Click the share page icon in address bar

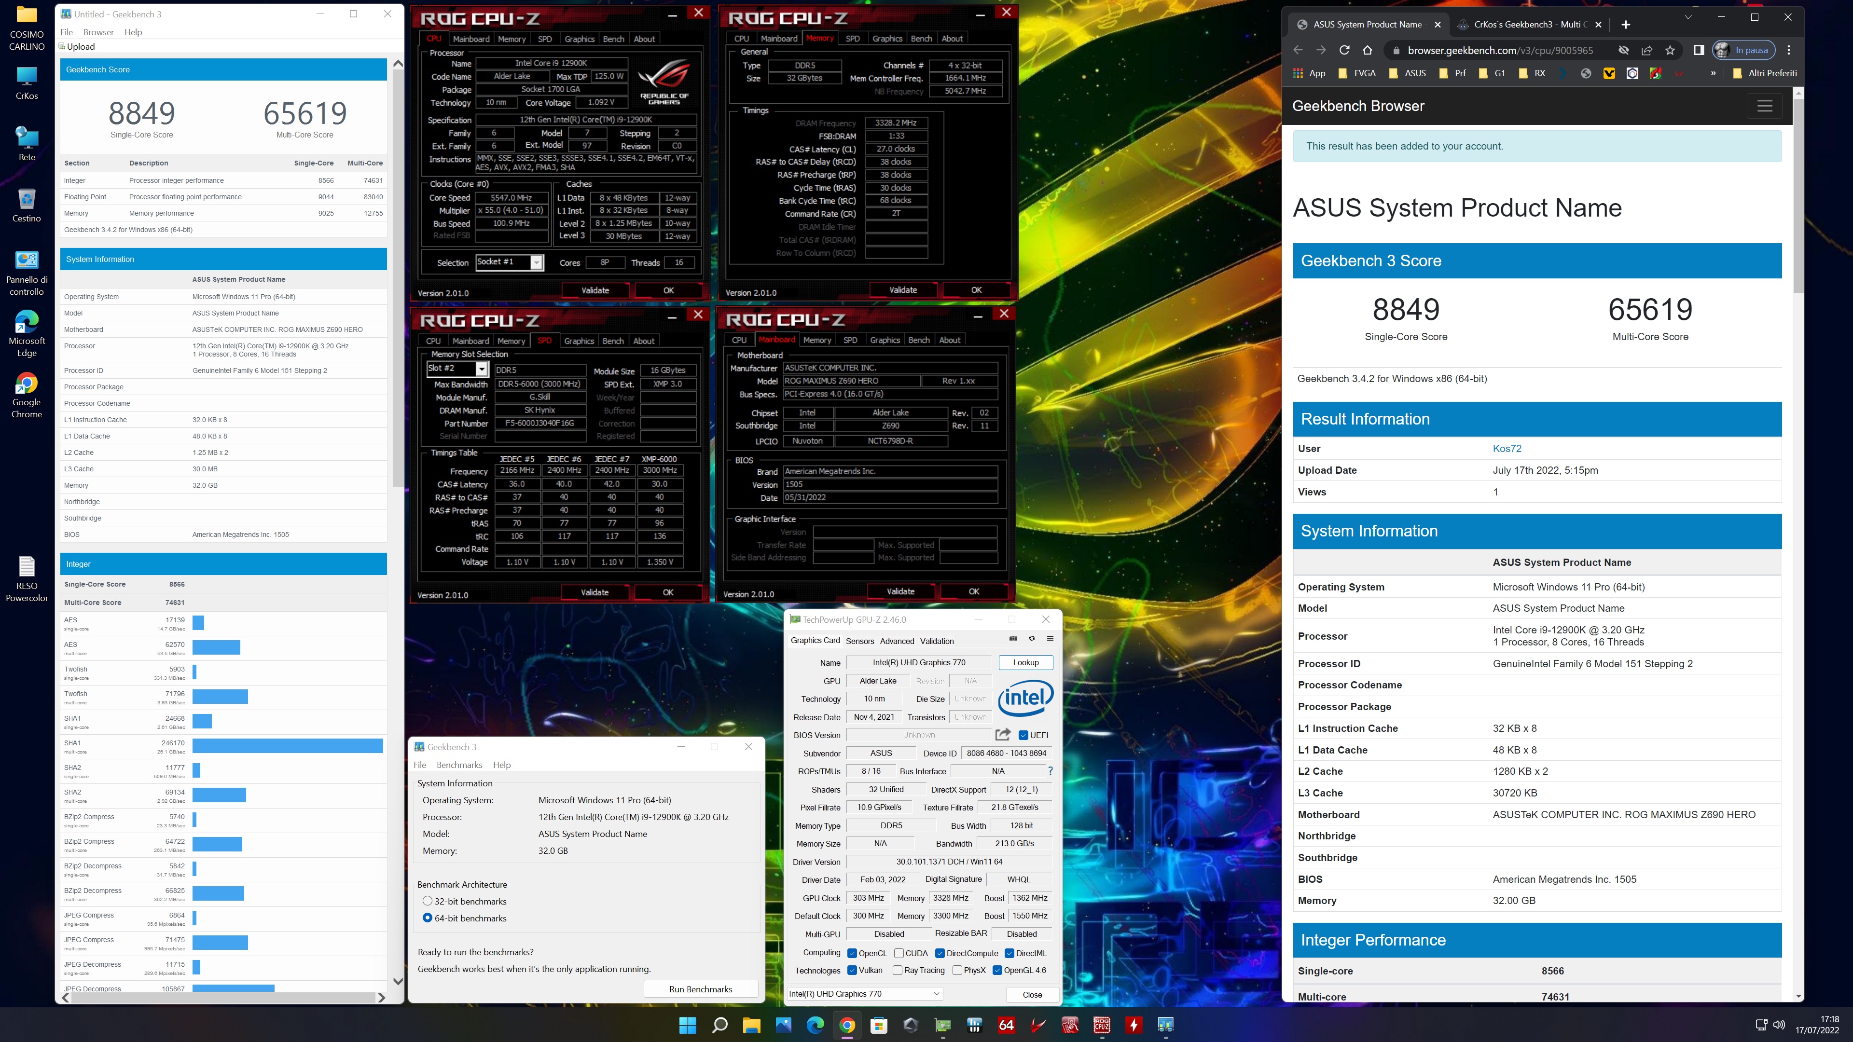coord(1646,50)
